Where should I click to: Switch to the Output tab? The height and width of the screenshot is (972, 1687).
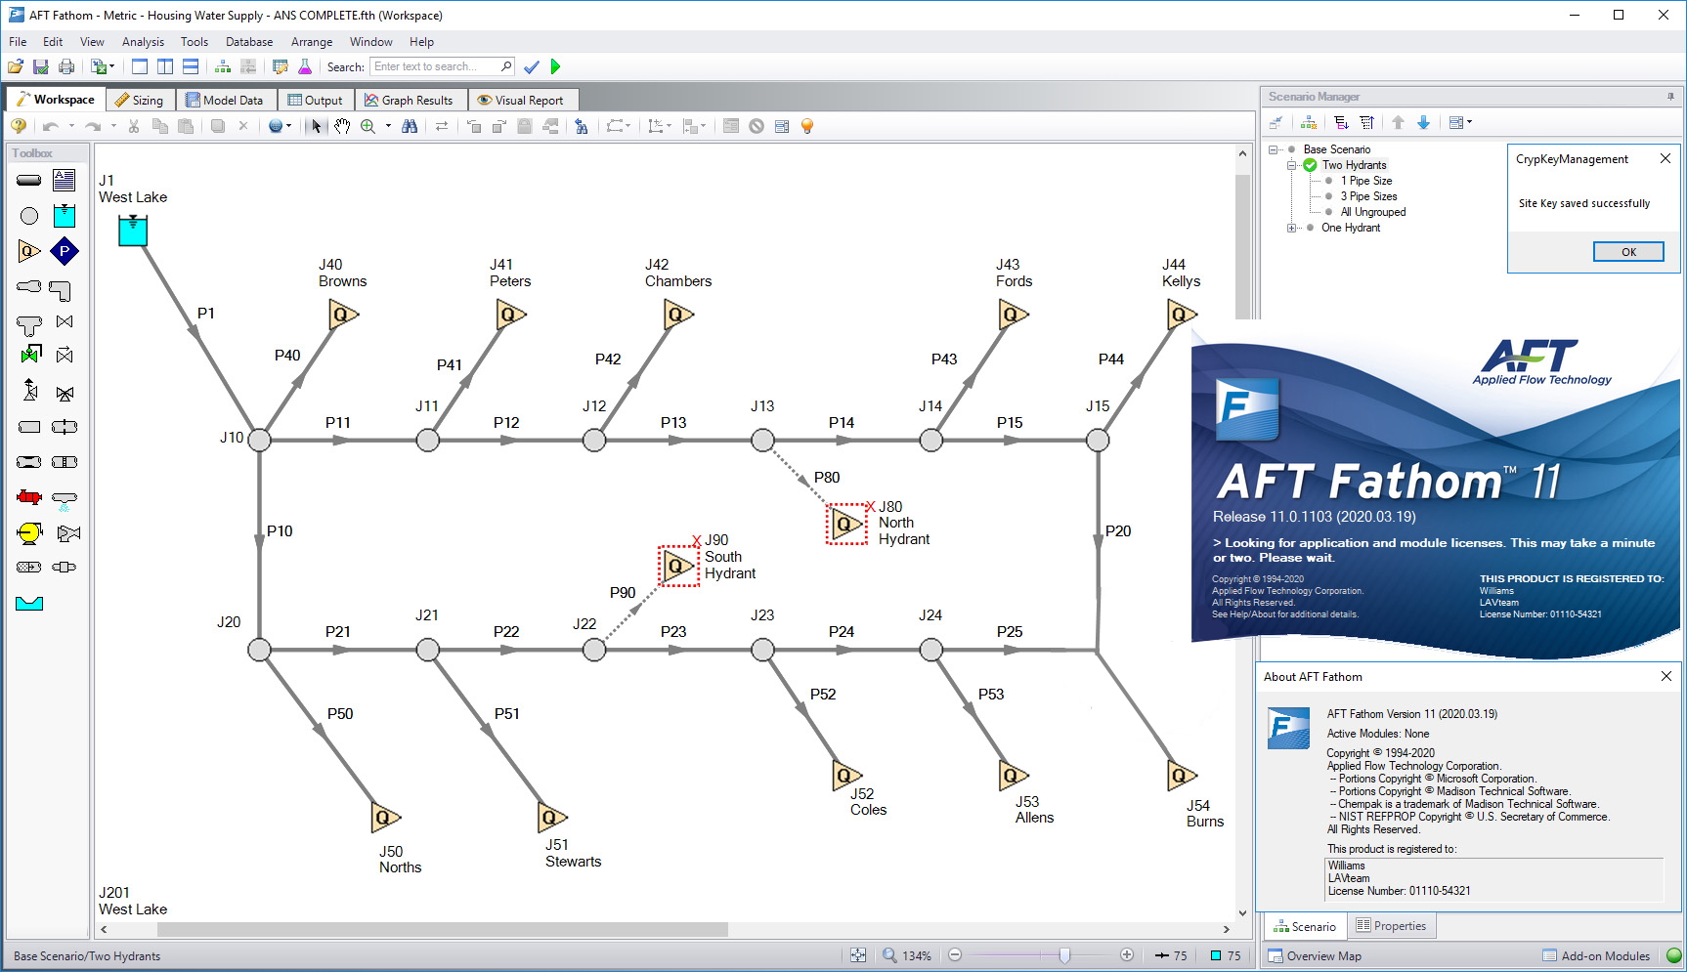316,100
